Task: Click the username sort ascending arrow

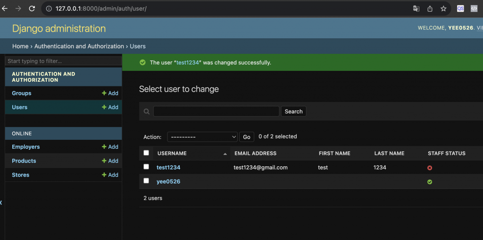Action: 225,154
